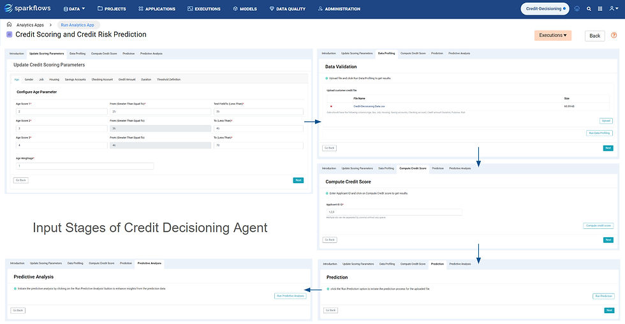Open the Credit-Decisioning-Data.csv file link
Image resolution: width=625 pixels, height=324 pixels.
tap(369, 107)
